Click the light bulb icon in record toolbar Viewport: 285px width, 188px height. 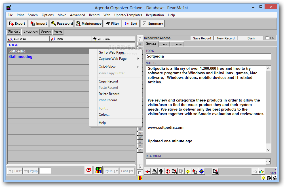pyautogui.click(x=188, y=172)
